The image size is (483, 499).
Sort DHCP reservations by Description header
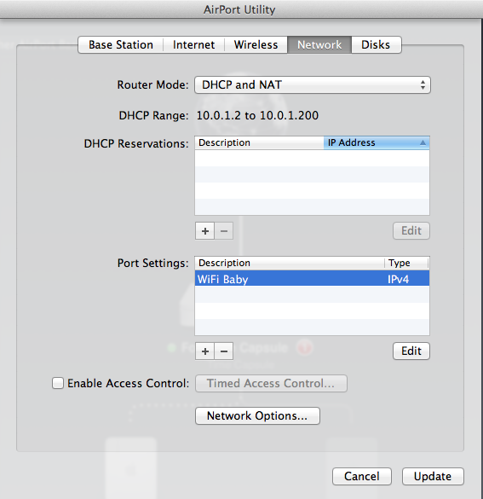click(259, 142)
